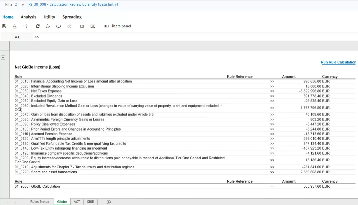Open drill-down arrows for Excluded Dividends row
This screenshot has height=205, width=358.
(272, 96)
